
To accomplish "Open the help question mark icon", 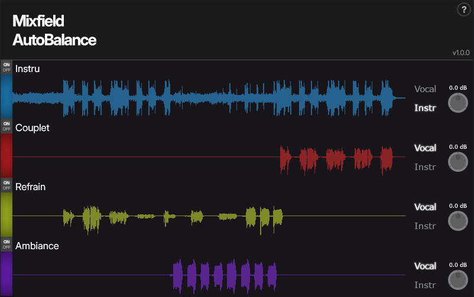I will (x=463, y=9).
